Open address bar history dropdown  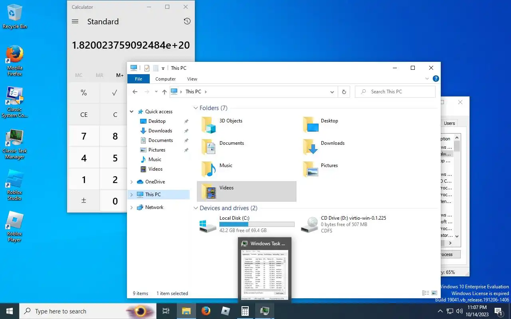(332, 92)
